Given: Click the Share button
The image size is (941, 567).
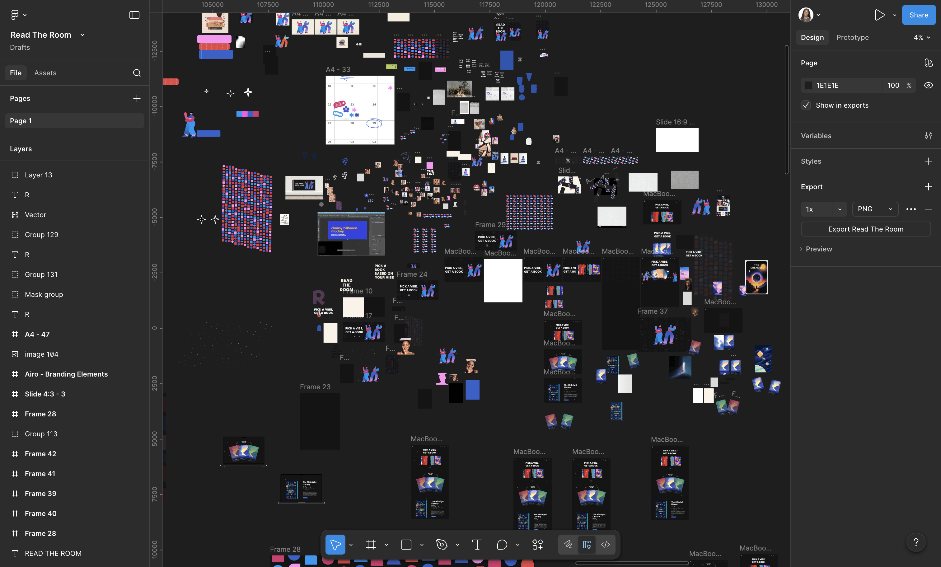Looking at the screenshot, I should coord(918,15).
